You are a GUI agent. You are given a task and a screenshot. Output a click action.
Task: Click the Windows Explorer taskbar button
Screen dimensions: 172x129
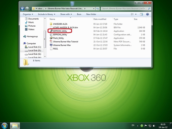(15, 126)
